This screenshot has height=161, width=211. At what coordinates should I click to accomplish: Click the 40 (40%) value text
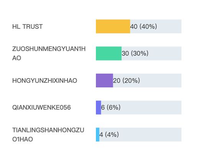coord(143,26)
